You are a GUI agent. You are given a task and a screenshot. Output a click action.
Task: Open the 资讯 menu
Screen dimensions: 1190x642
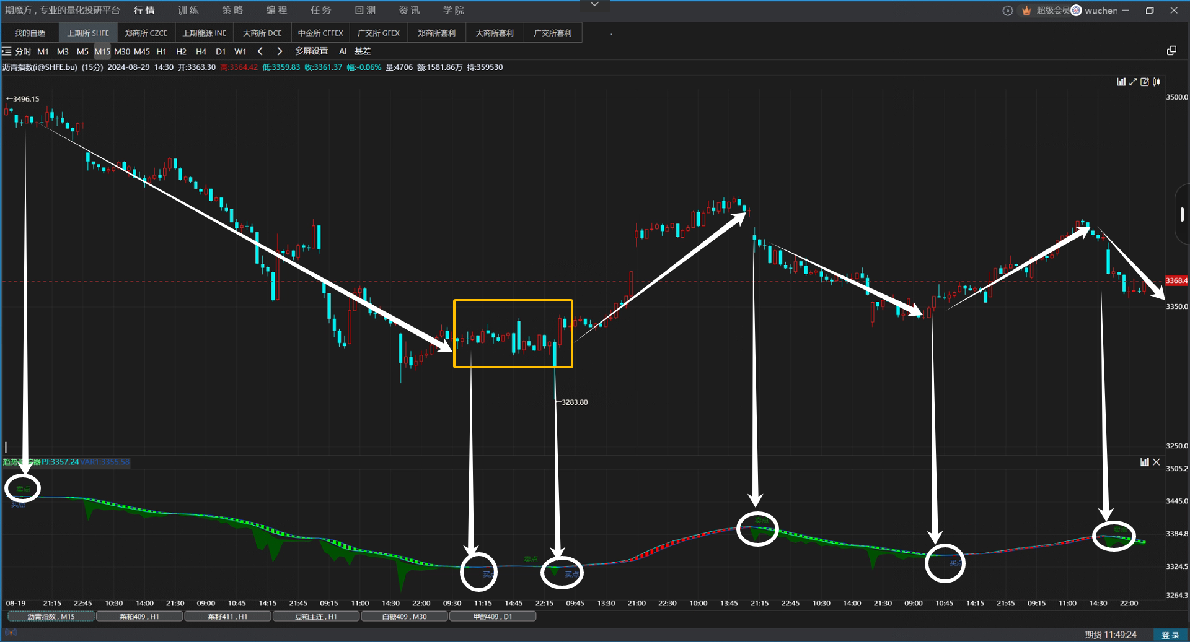(x=409, y=11)
